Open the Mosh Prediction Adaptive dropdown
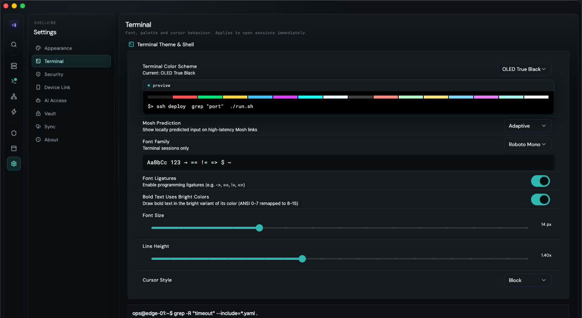This screenshot has width=582, height=318. (527, 126)
